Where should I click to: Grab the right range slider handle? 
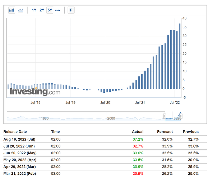pyautogui.click(x=181, y=116)
